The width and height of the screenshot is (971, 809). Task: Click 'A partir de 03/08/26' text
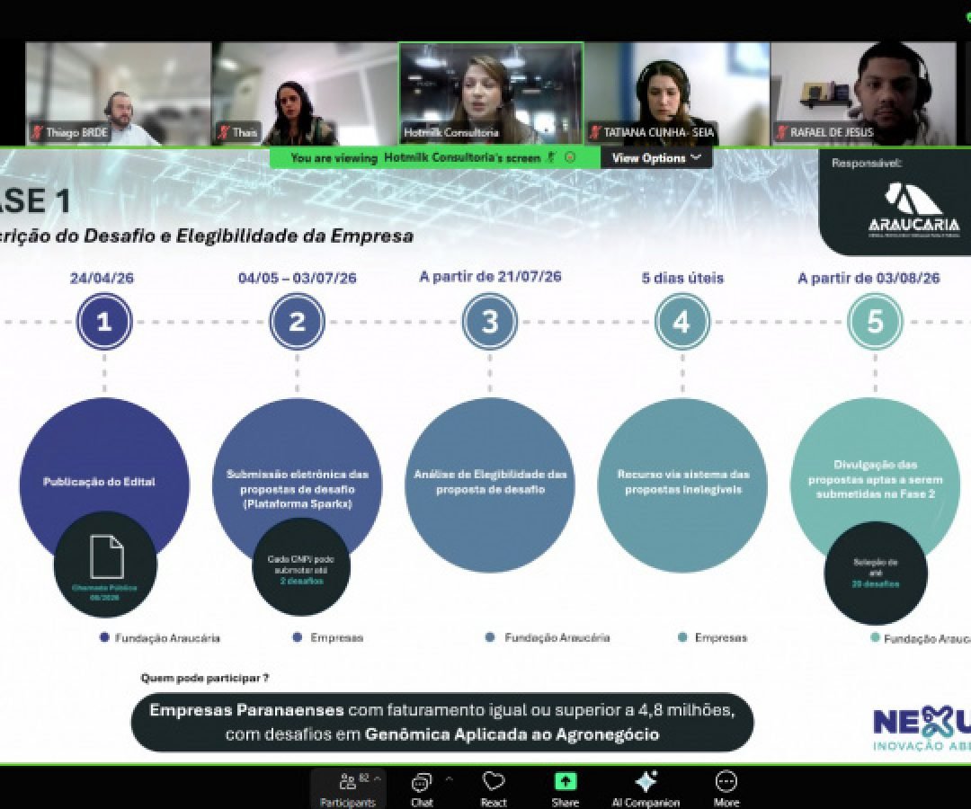(x=869, y=278)
